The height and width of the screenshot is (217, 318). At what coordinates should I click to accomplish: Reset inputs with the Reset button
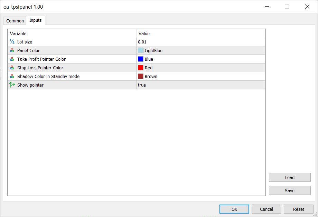tap(298, 209)
